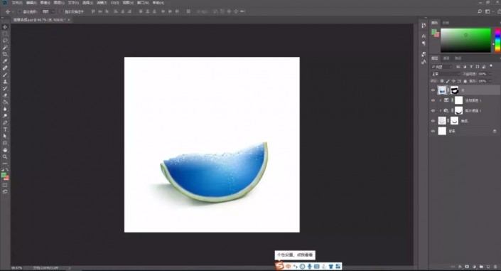Open the Layer menu
Image resolution: width=501 pixels, height=271 pixels.
59,3
